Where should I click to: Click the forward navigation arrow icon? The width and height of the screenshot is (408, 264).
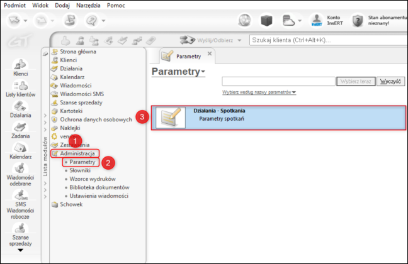[x=41, y=20]
